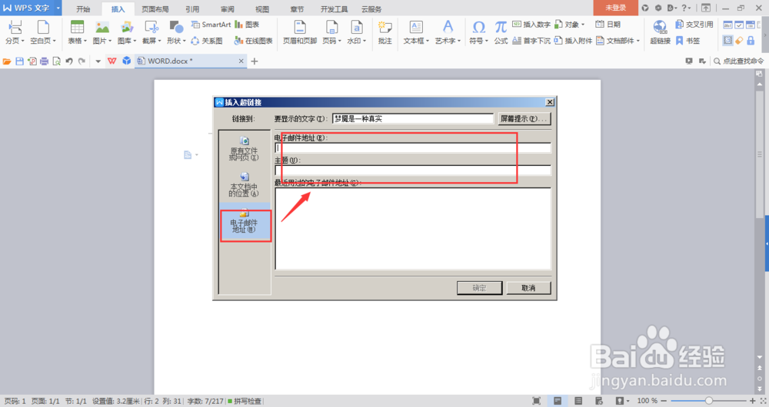Open Header and Footer (页眉和页脚)
This screenshot has width=769, height=407.
(300, 32)
